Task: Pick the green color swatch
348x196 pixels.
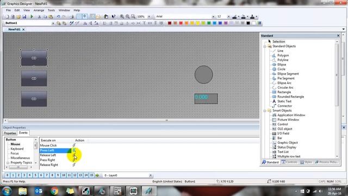Action: pyautogui.click(x=209, y=23)
